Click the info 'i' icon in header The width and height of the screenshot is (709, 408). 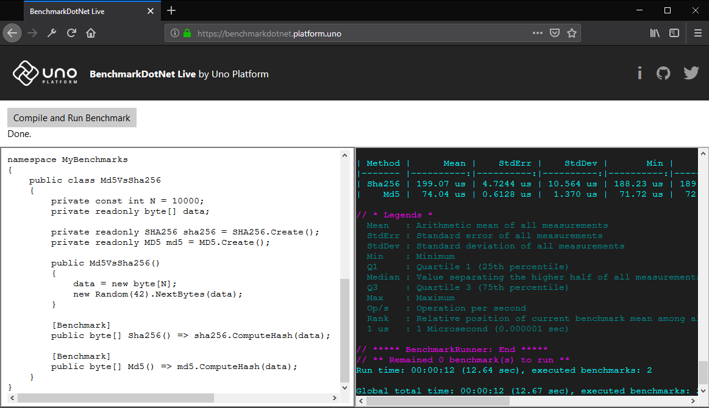[640, 73]
